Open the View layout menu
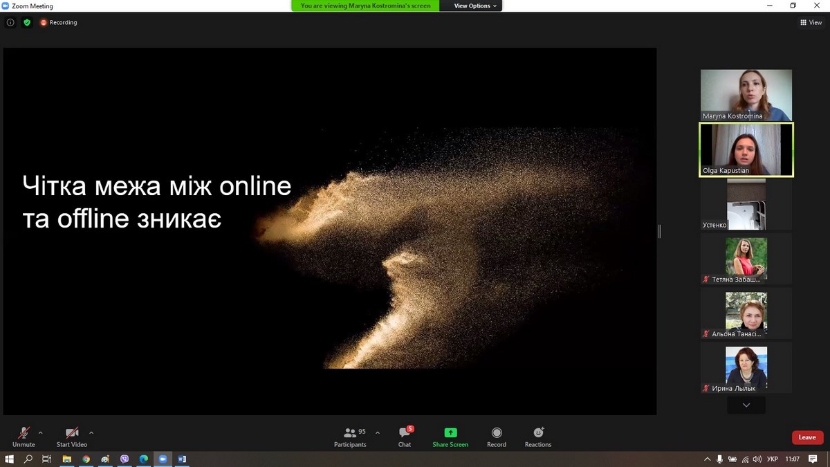Image resolution: width=830 pixels, height=467 pixels. pos(811,22)
